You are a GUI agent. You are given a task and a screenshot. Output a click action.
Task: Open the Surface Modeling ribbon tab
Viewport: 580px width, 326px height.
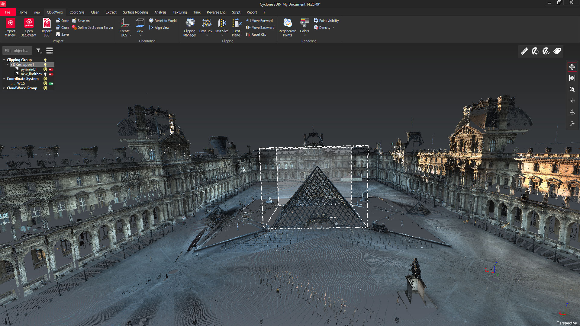click(135, 12)
